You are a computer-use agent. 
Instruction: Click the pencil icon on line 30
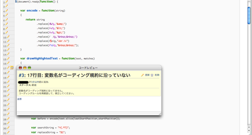(x=8, y=128)
